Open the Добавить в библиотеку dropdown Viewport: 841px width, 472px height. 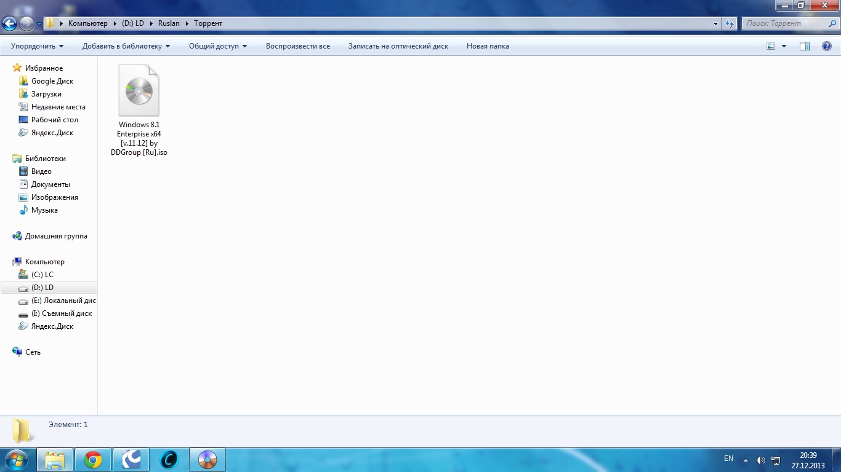[126, 46]
